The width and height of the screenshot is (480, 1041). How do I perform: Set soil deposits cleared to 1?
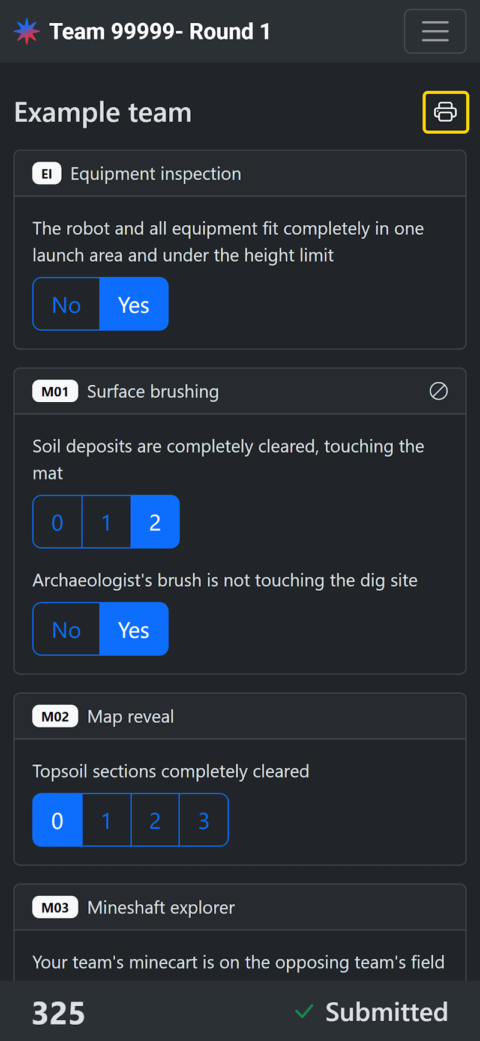(106, 522)
